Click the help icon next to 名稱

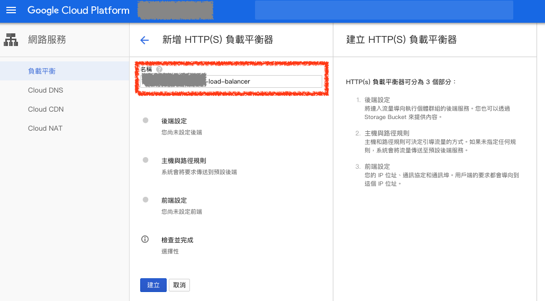(x=159, y=69)
